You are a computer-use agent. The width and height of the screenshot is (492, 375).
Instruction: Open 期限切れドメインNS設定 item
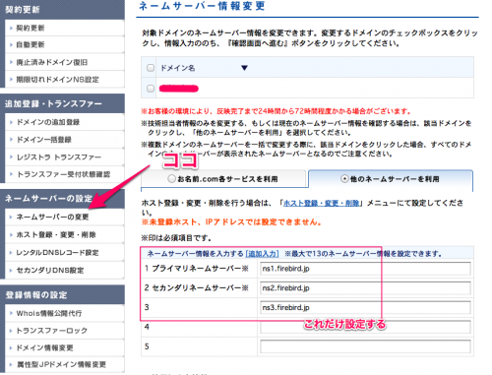(64, 80)
